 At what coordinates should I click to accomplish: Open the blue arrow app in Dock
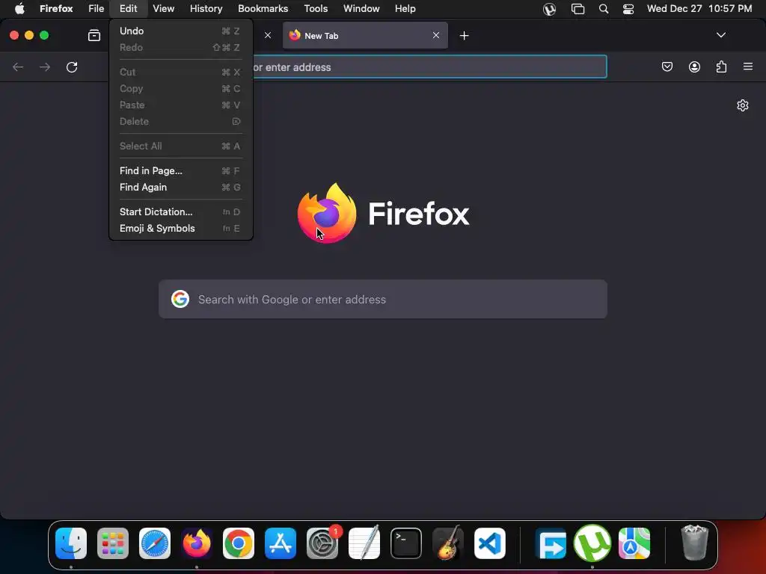point(551,543)
